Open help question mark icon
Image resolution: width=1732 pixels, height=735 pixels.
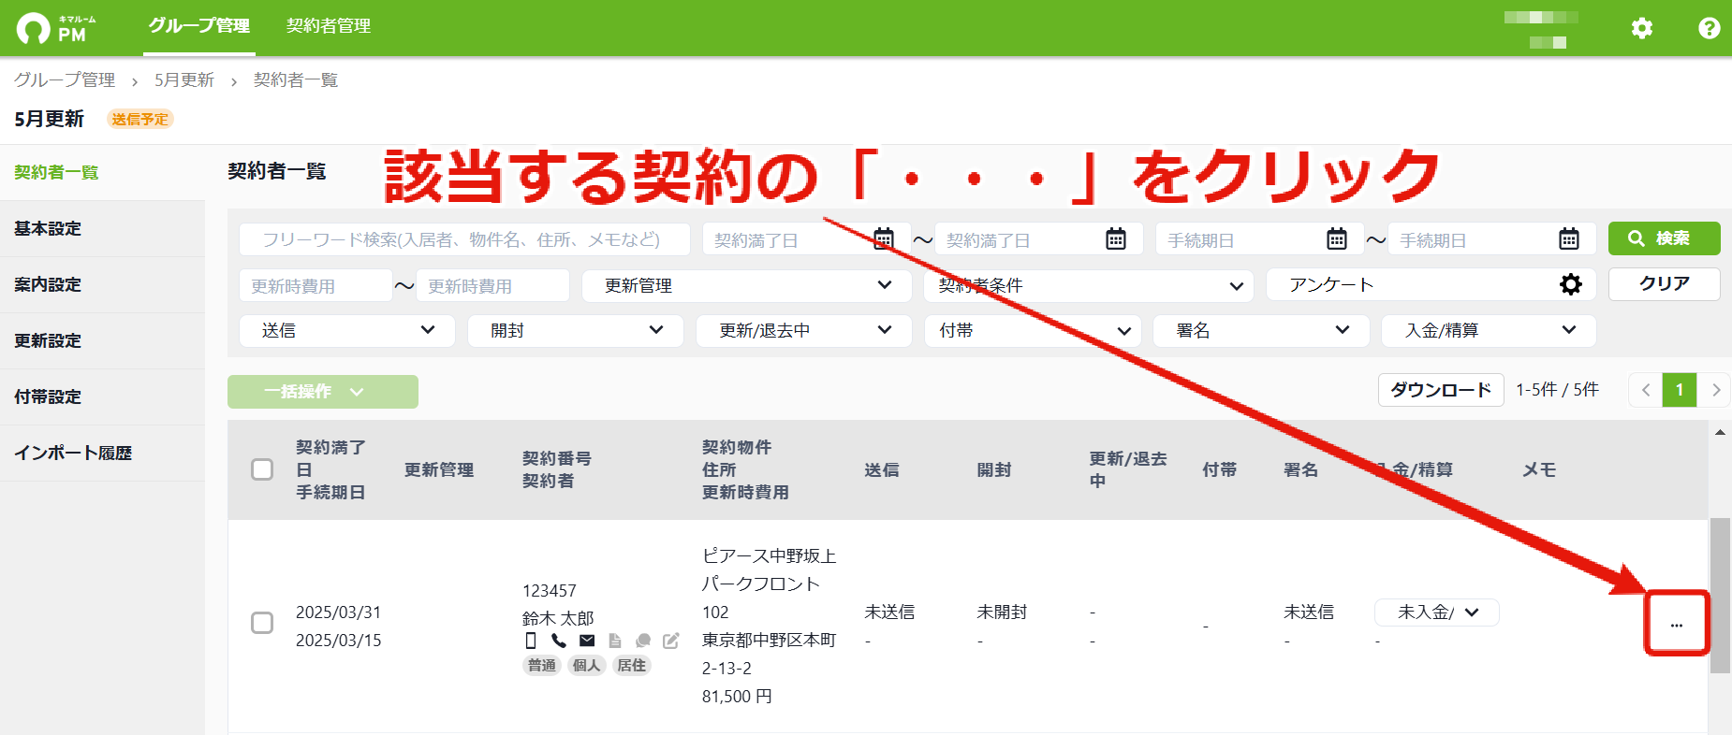[1709, 28]
